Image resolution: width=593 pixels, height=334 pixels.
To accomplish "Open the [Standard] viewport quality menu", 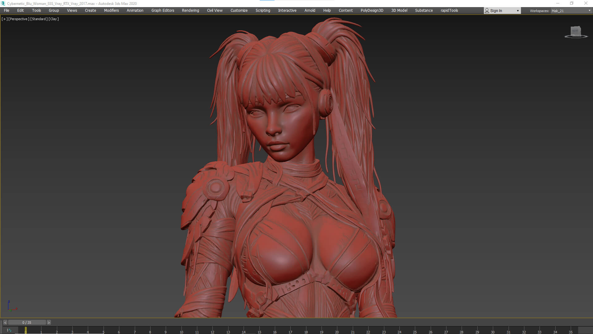I will click(39, 19).
